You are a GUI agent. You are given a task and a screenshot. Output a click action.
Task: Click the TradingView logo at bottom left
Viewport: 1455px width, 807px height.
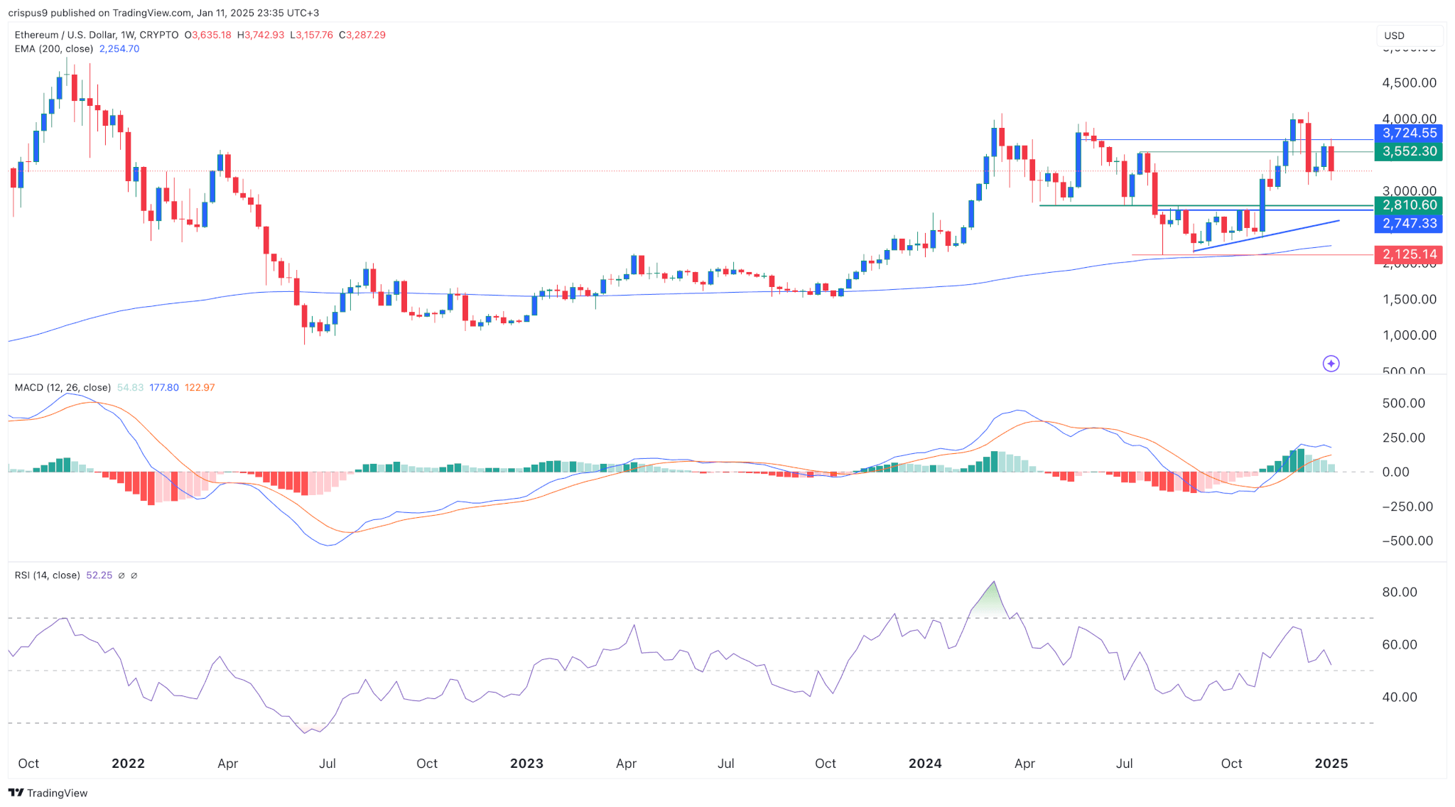pyautogui.click(x=48, y=793)
